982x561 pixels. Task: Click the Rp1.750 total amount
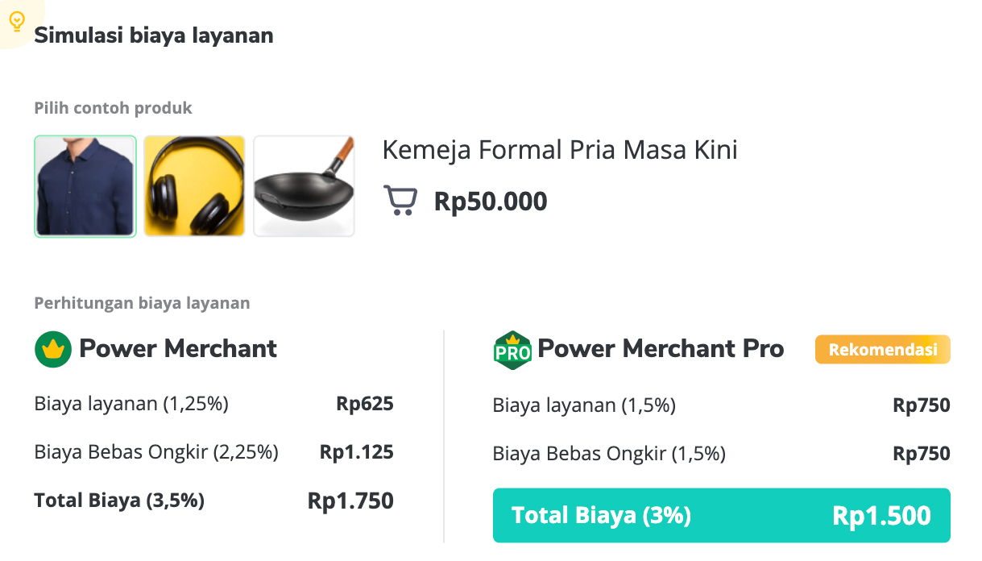coord(350,501)
